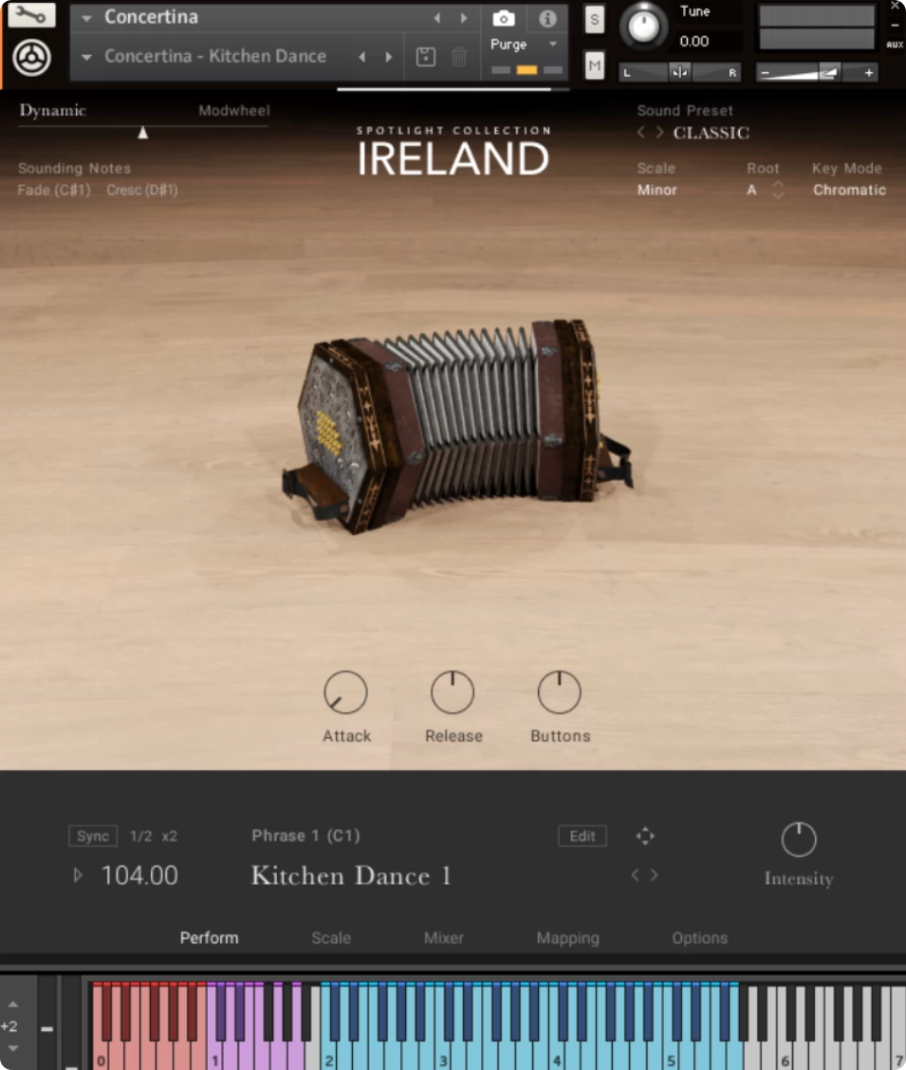Viewport: 906px width, 1070px height.
Task: Switch to the Mapping tab
Action: tap(567, 937)
